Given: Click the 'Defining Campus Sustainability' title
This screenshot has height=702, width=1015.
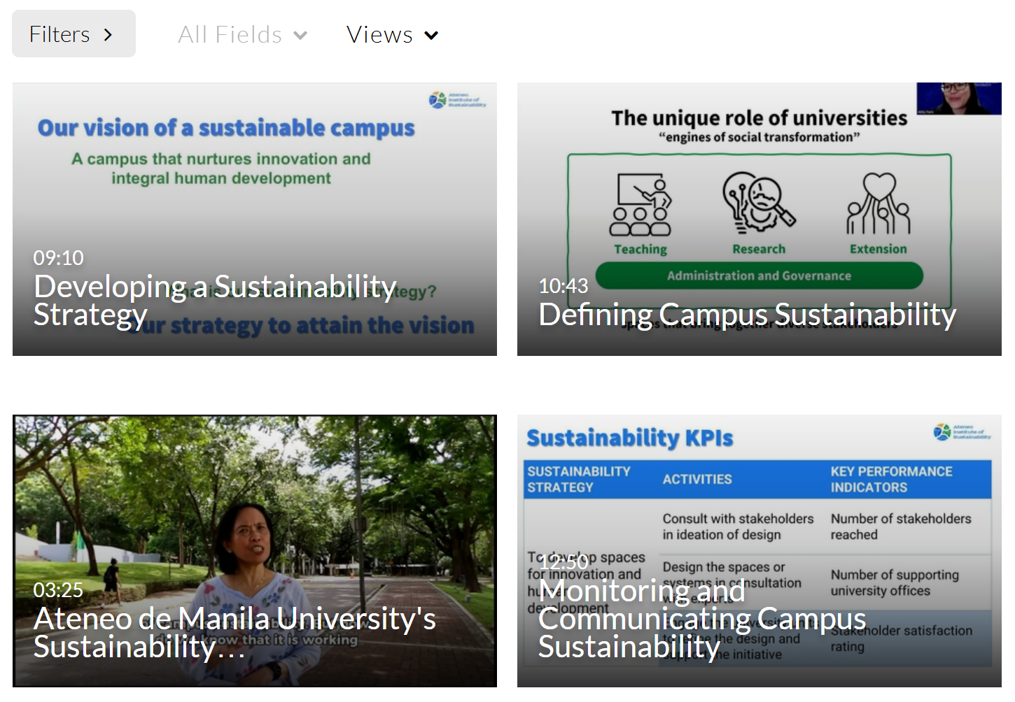Looking at the screenshot, I should pos(747,315).
